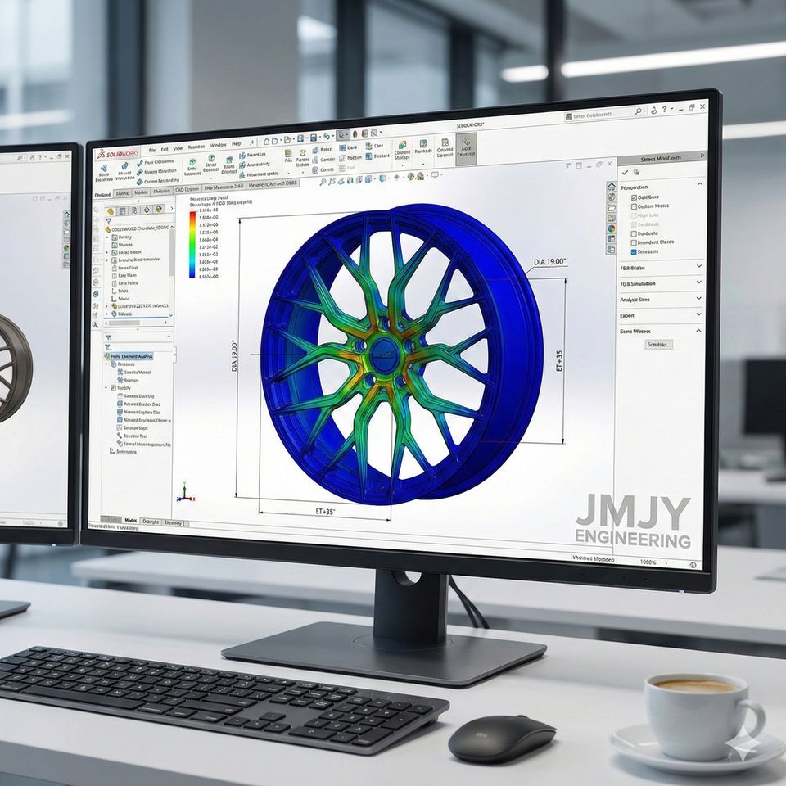Viewport: 786px width, 786px height.
Task: Open the property manager tab icon
Action: pos(122,211)
